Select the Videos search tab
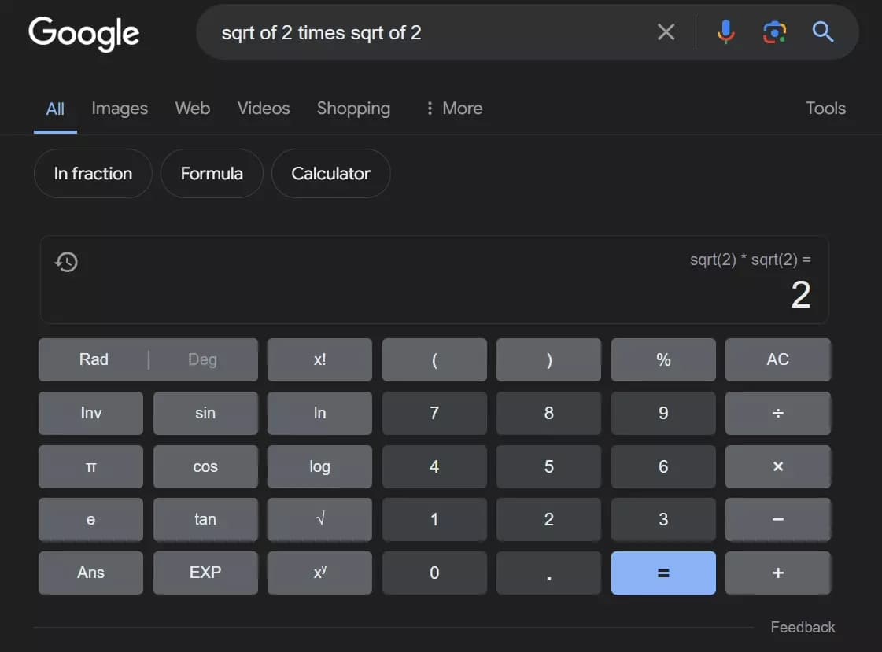Screen dimensions: 882x652 point(264,109)
